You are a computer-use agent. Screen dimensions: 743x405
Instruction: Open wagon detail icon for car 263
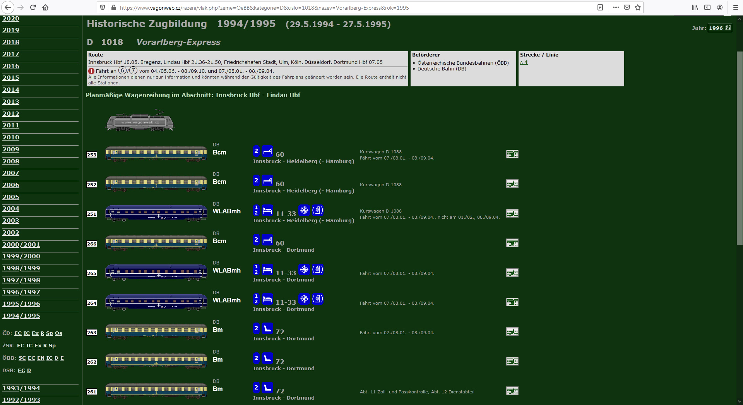pos(512,331)
